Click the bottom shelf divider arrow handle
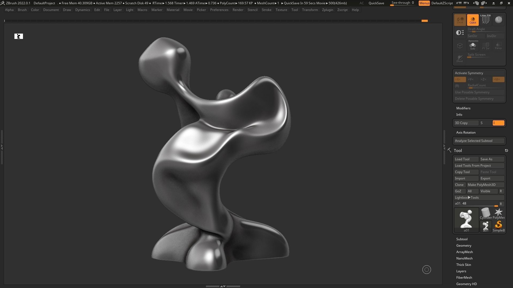This screenshot has width=513, height=288. coord(223,286)
